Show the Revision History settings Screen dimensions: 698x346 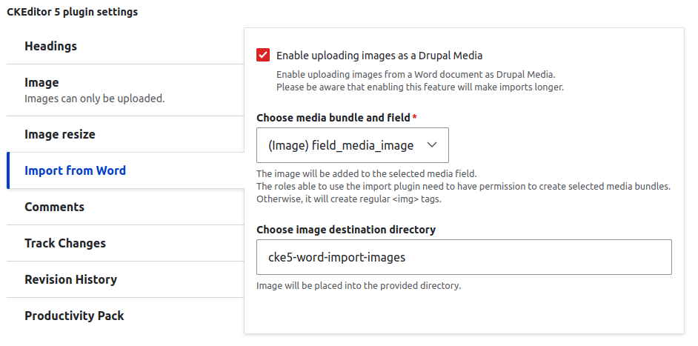[x=125, y=279]
